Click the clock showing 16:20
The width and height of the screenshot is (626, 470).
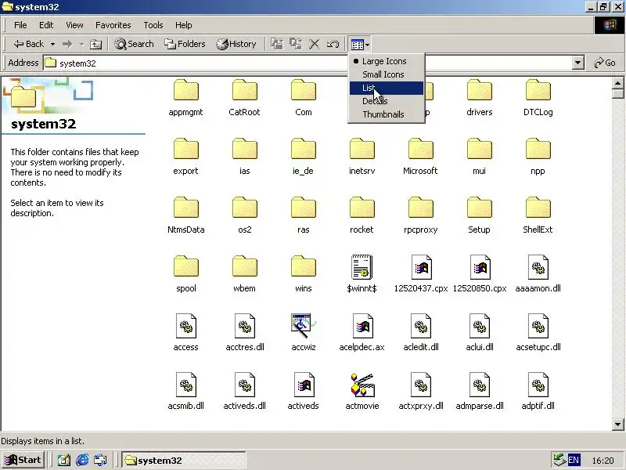603,461
